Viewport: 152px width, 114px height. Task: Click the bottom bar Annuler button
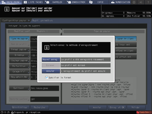pos(98,108)
